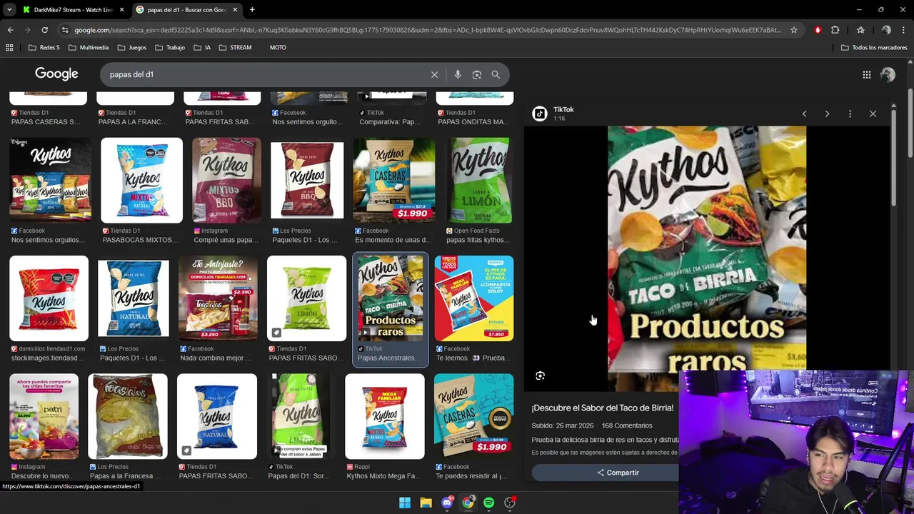
Task: Start voice search via microphone icon
Action: click(x=458, y=74)
